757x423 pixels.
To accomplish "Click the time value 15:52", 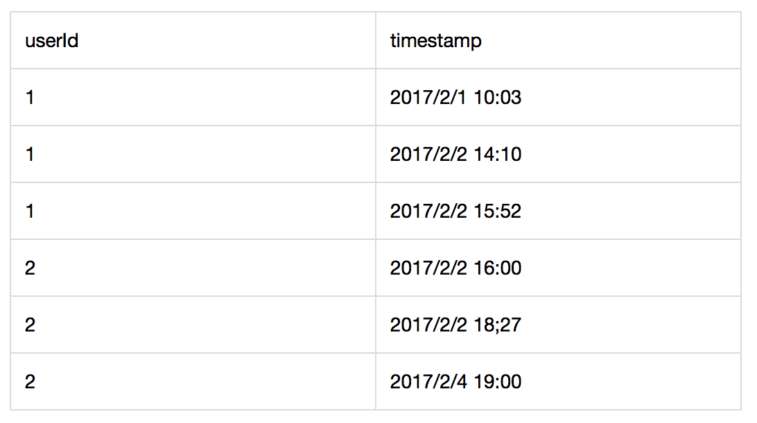I will 497,211.
